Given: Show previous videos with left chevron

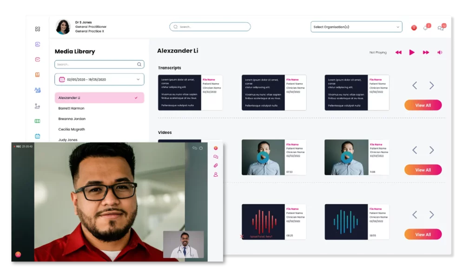Looking at the screenshot, I should click(415, 150).
